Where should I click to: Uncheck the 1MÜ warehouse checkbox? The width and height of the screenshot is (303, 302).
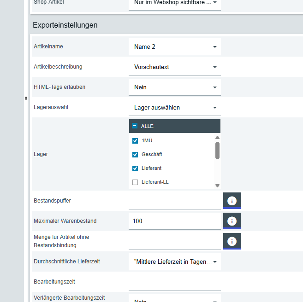(135, 141)
